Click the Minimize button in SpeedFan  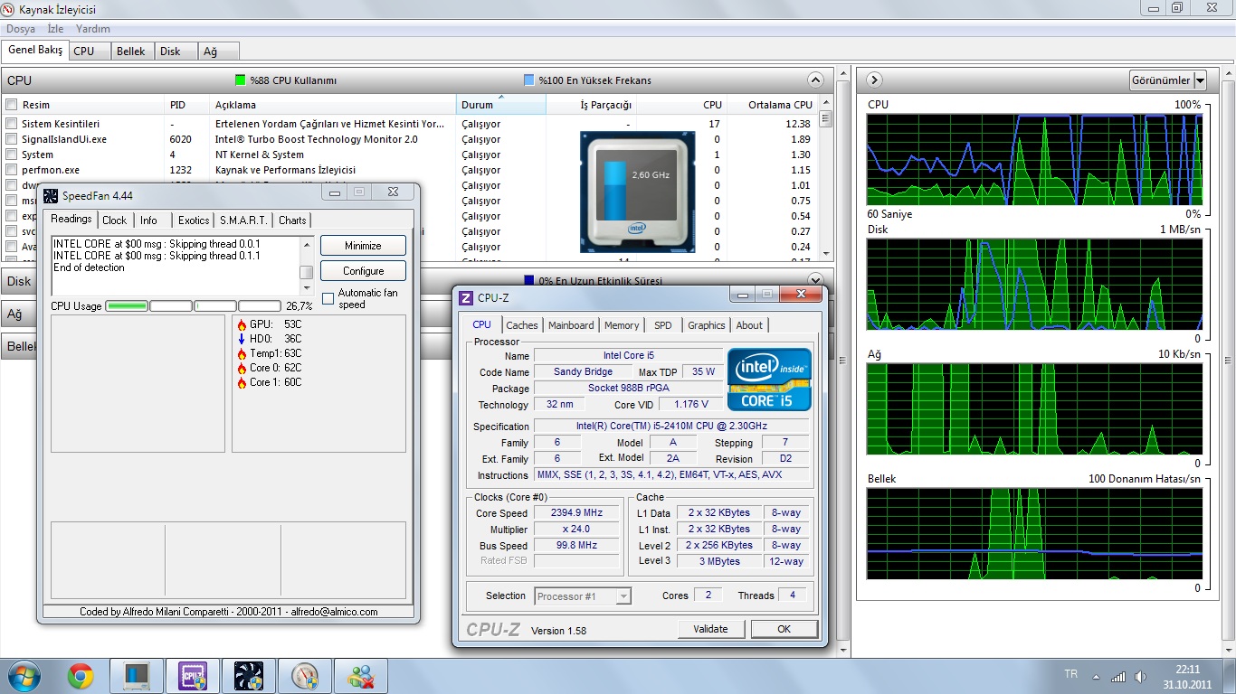coord(363,246)
